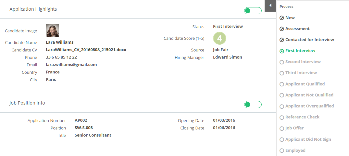Select the Second Interview stage circle
The height and width of the screenshot is (156, 349).
(282, 62)
